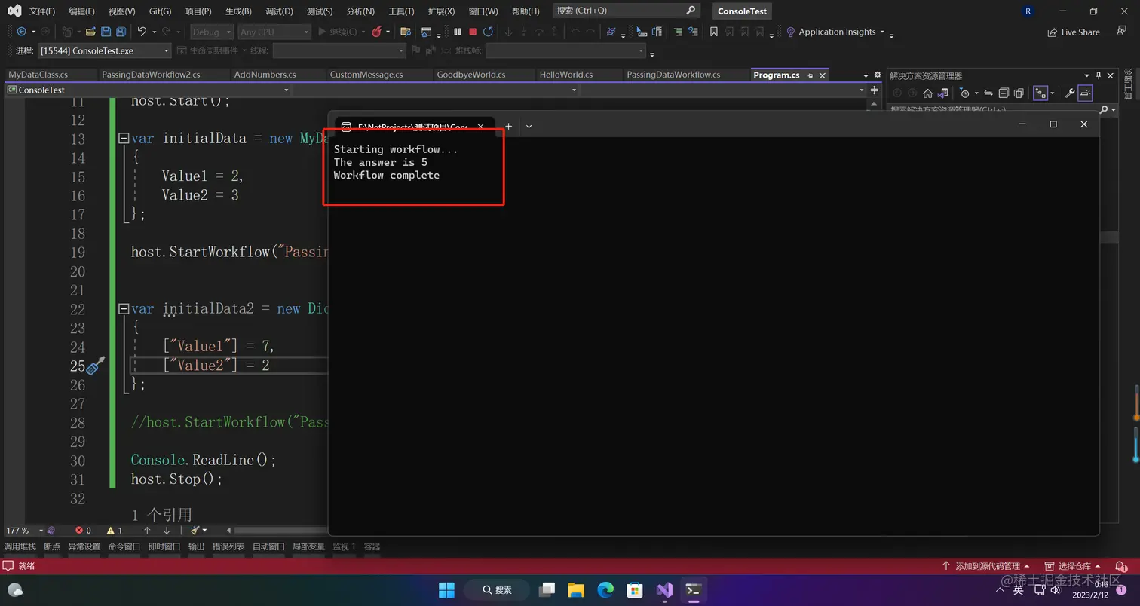Open the Any CPU platform dropdown
This screenshot has width=1140, height=606.
[x=274, y=32]
